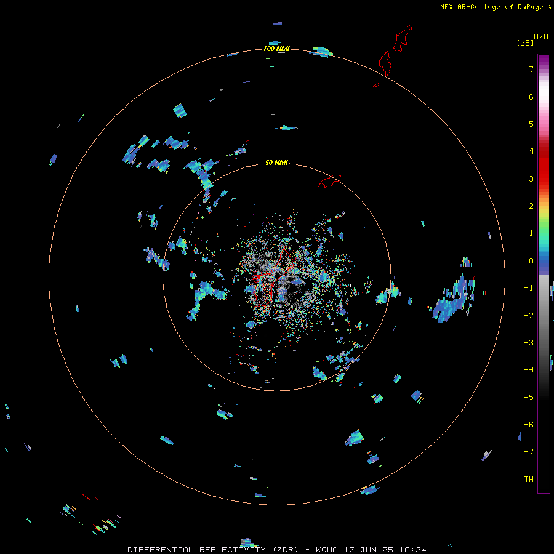
Task: Select the 1 value on the scale
Action: point(531,233)
